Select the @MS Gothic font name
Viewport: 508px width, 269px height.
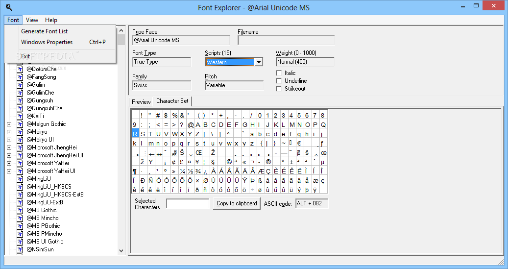tap(42, 210)
